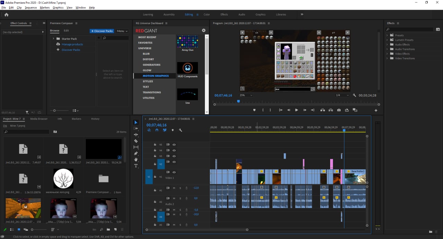The height and width of the screenshot is (239, 443).
Task: Switch to Color workspace
Action: (x=207, y=14)
